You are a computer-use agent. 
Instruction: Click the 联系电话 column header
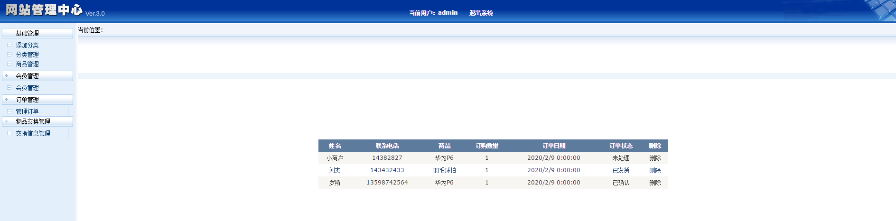click(387, 146)
